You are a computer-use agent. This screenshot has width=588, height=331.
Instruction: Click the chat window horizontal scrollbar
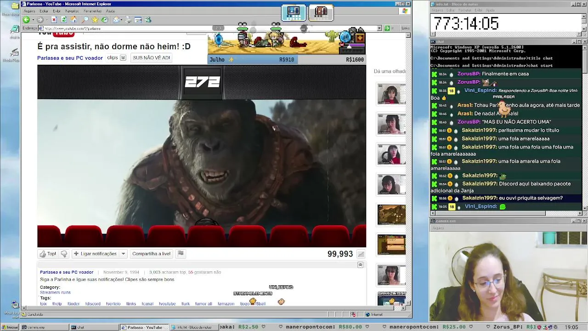coord(506,213)
